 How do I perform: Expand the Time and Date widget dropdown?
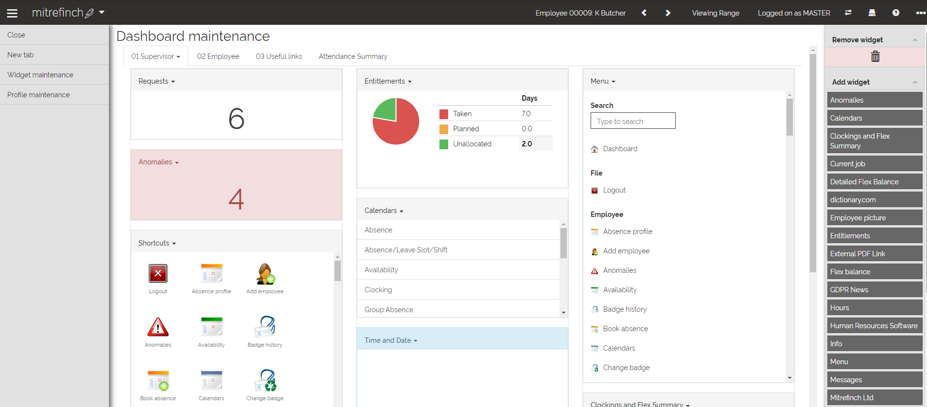[416, 341]
